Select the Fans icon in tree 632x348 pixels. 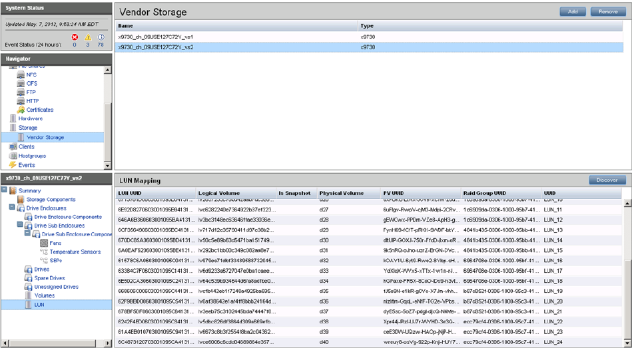(x=43, y=243)
